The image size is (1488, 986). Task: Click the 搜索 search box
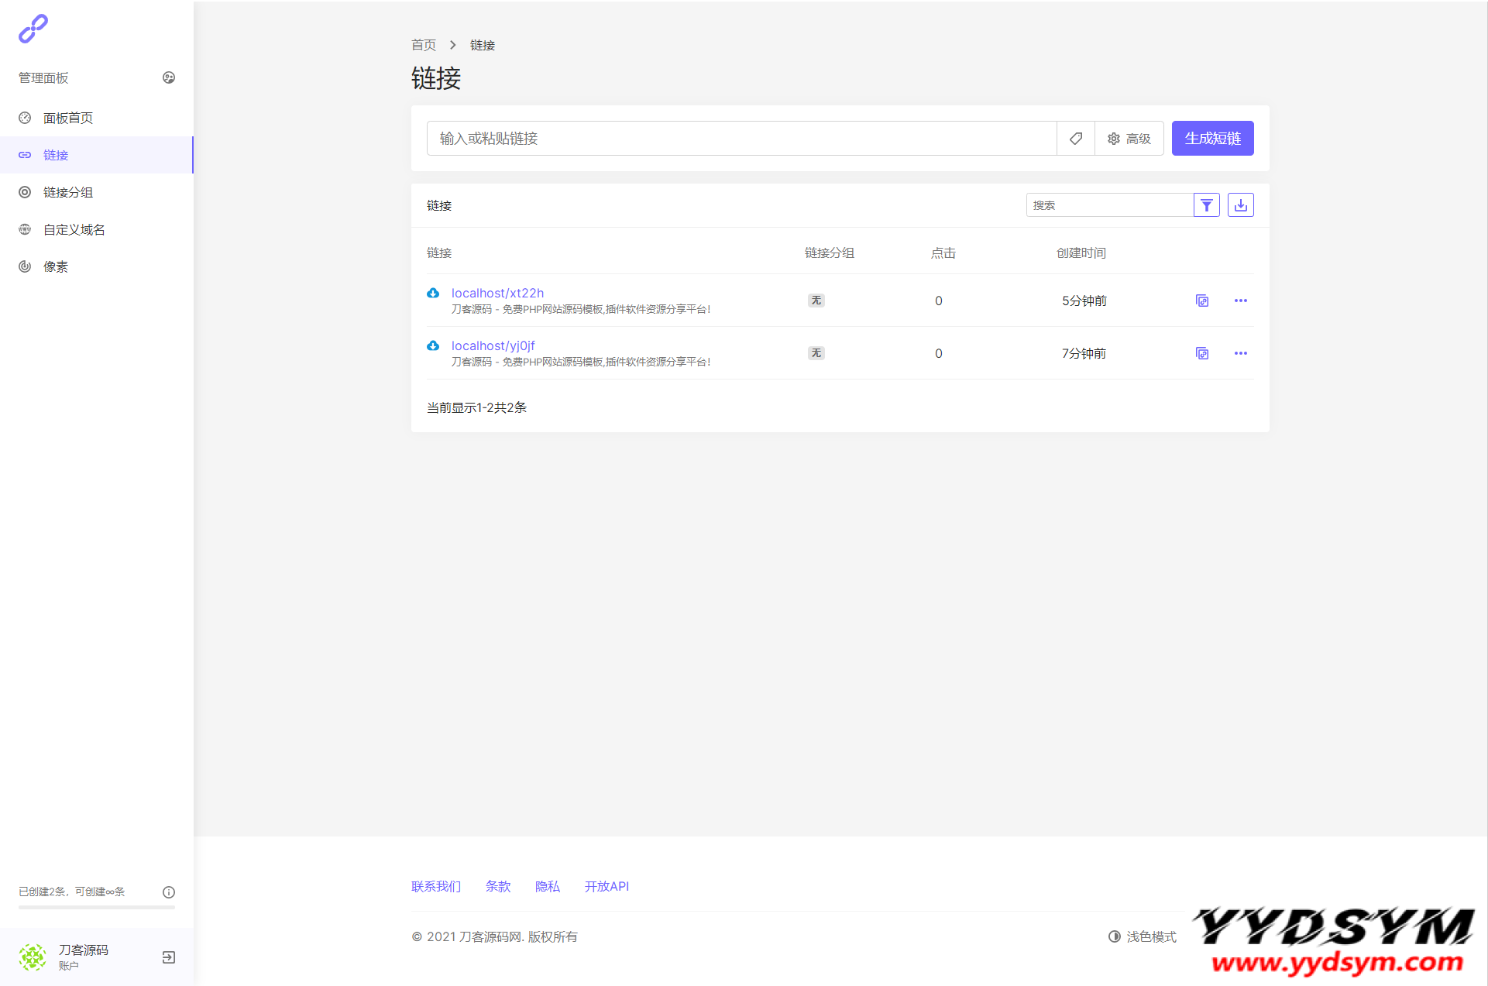coord(1108,205)
